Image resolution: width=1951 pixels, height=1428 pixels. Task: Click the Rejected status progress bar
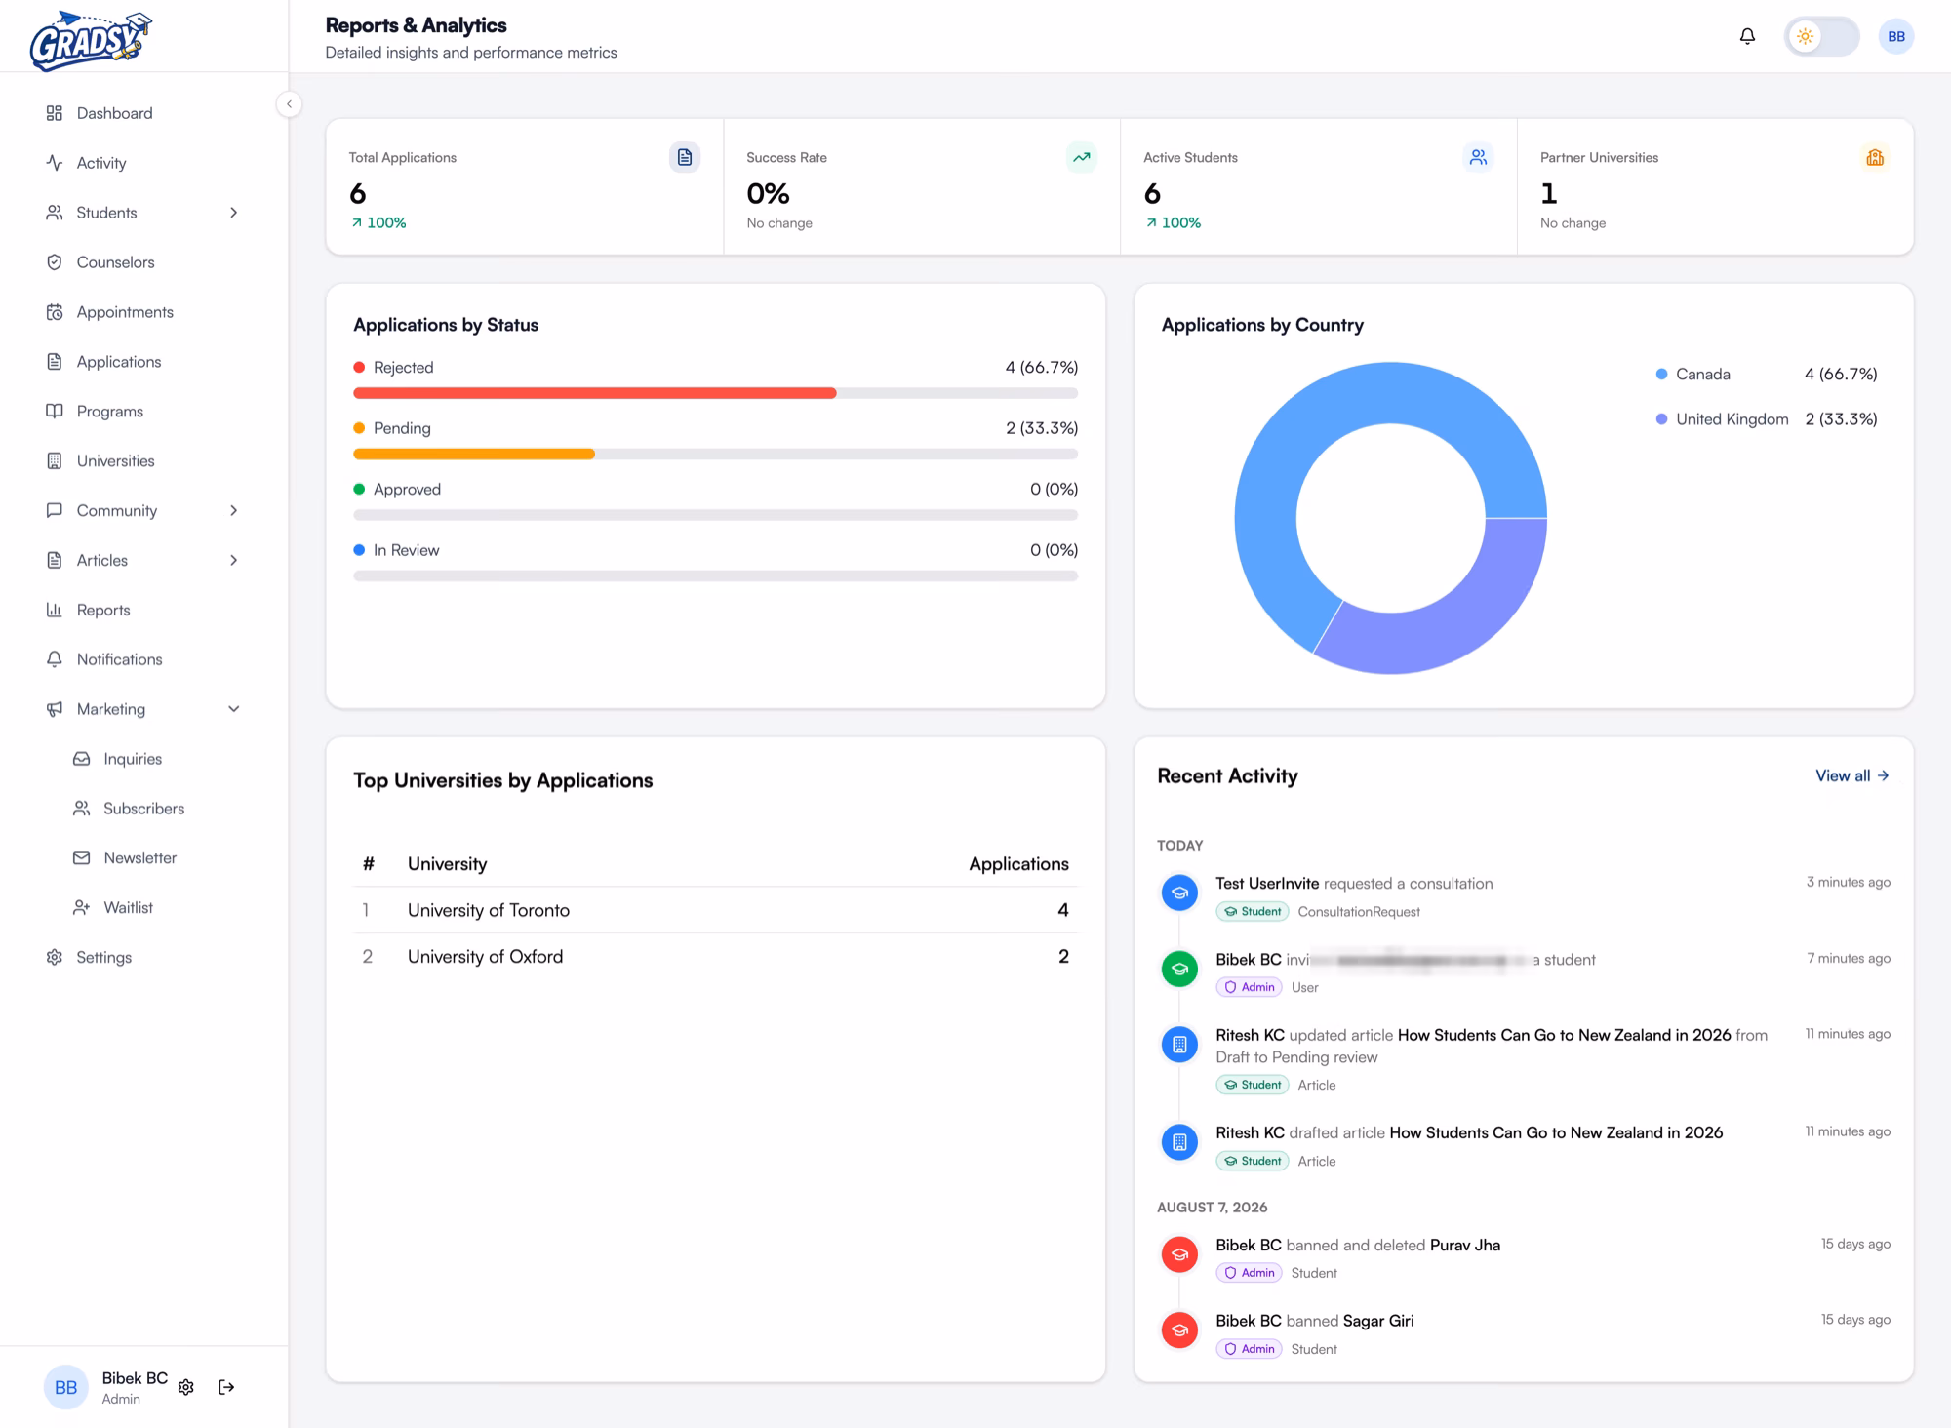(x=715, y=393)
